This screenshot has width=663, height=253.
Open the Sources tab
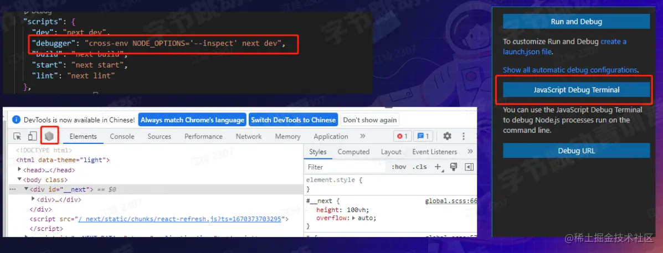(160, 136)
